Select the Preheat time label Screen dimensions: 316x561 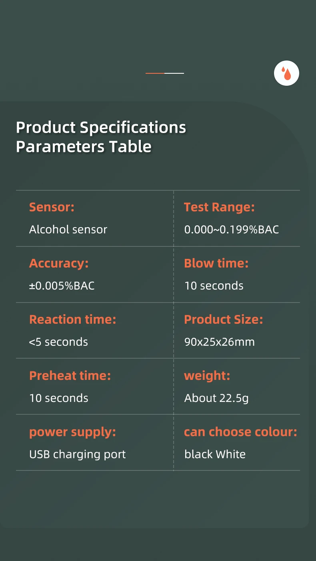point(70,375)
